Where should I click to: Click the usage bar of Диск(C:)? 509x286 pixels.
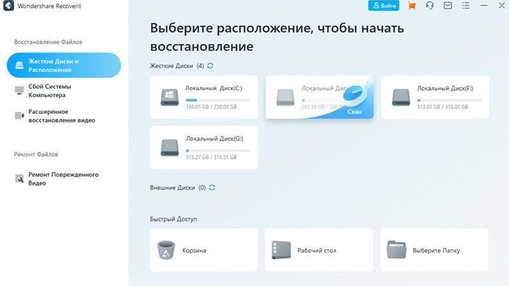pos(218,100)
